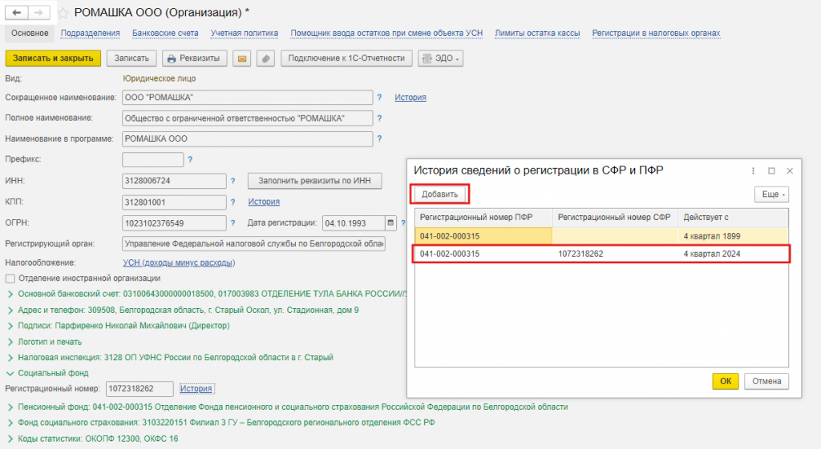Expand Адрес и телефон section
821x449 pixels.
point(10,311)
